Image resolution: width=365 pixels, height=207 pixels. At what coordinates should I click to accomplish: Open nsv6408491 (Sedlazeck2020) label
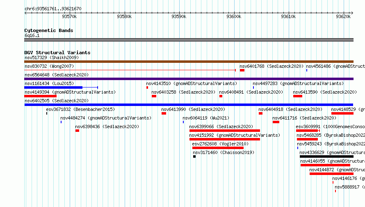(x=251, y=92)
